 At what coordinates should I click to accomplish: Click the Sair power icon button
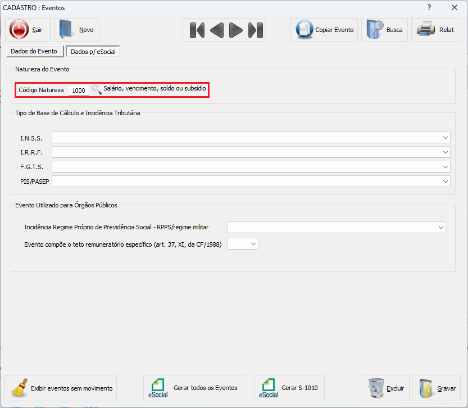point(27,30)
